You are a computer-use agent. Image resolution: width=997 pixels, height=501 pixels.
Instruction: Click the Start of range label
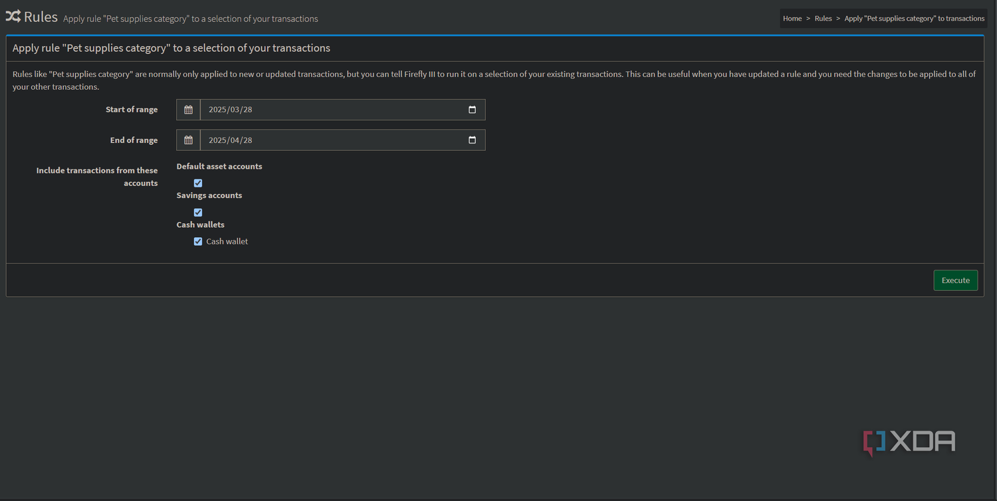tap(132, 110)
